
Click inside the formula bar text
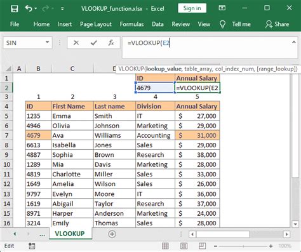(x=149, y=43)
